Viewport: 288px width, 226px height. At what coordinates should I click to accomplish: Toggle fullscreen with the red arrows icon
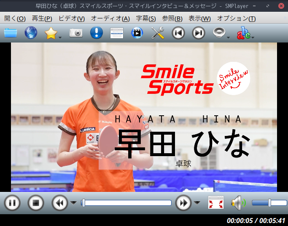[216, 203]
